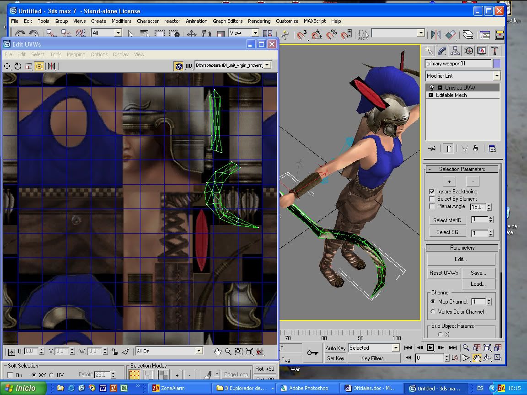Open the Layer Manager
Image resolution: width=527 pixels, height=395 pixels.
pos(468,34)
